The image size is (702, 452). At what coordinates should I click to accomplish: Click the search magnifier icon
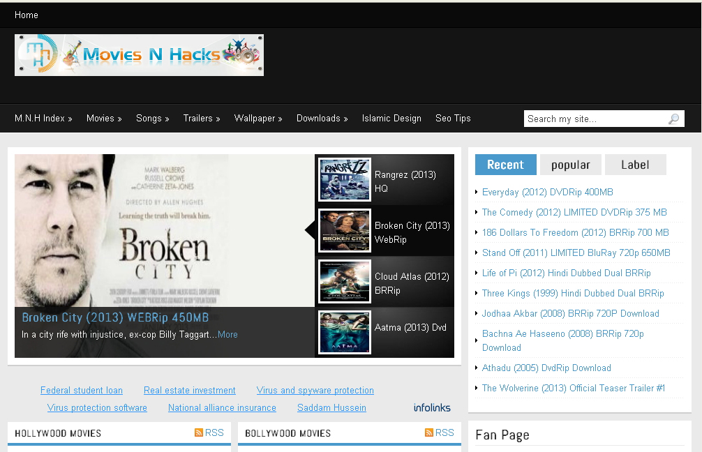pyautogui.click(x=674, y=119)
